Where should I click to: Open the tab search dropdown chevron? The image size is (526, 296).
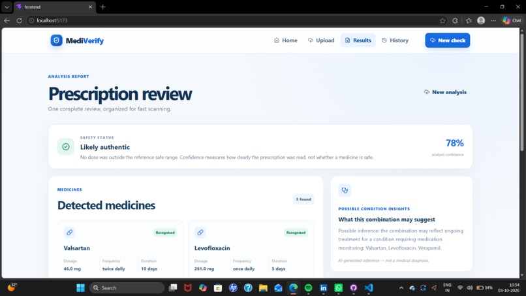click(7, 7)
